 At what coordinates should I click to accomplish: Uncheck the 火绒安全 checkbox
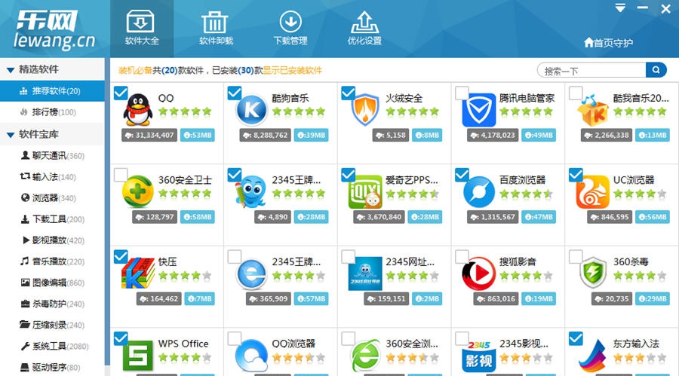tap(348, 93)
